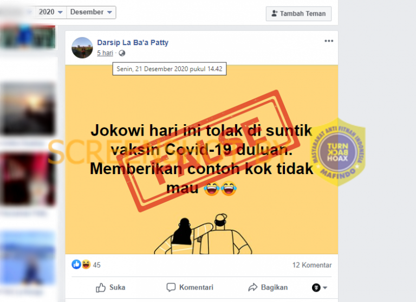This screenshot has height=302, width=416.
Task: Open the blurred red photo thumbnail
Action: point(28,178)
